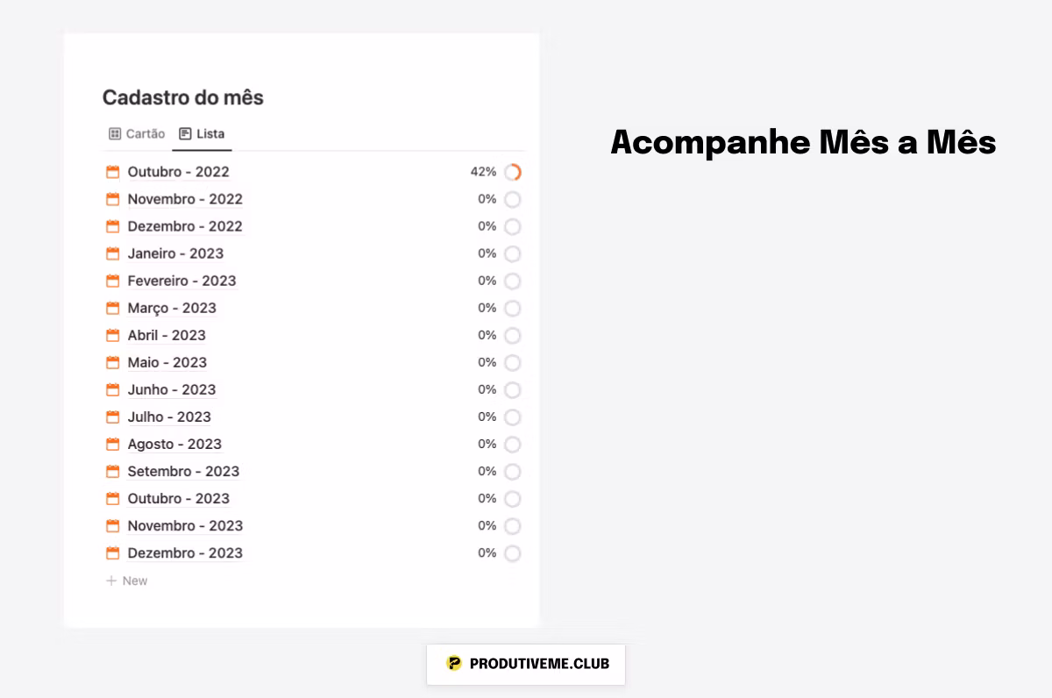The image size is (1052, 698).
Task: Open the Fevereiro - 2023 page
Action: (x=181, y=281)
